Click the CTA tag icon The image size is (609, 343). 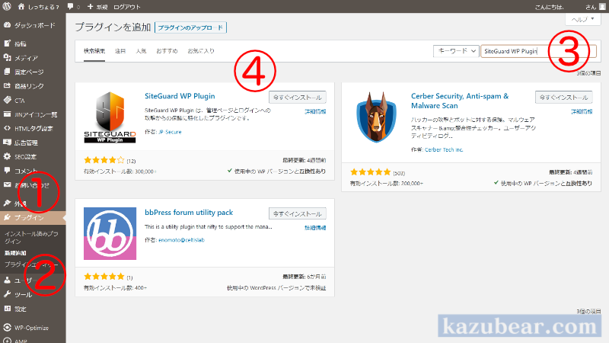pyautogui.click(x=7, y=100)
